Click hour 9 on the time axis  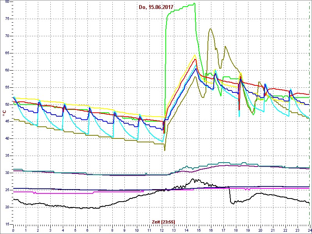(x=124, y=230)
